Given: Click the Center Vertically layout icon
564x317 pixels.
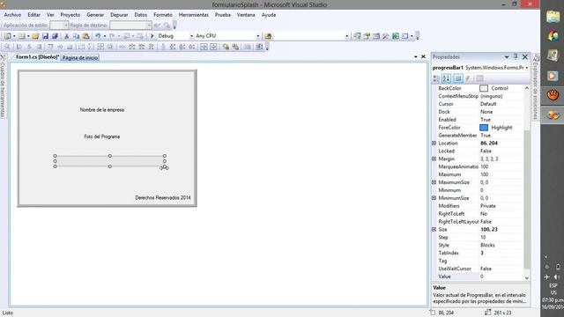Looking at the screenshot, I should 213,47.
